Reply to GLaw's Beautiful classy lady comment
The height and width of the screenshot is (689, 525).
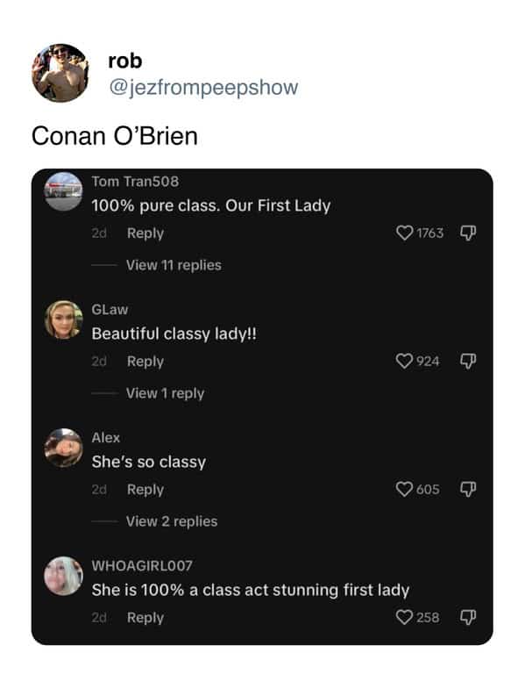pyautogui.click(x=145, y=362)
